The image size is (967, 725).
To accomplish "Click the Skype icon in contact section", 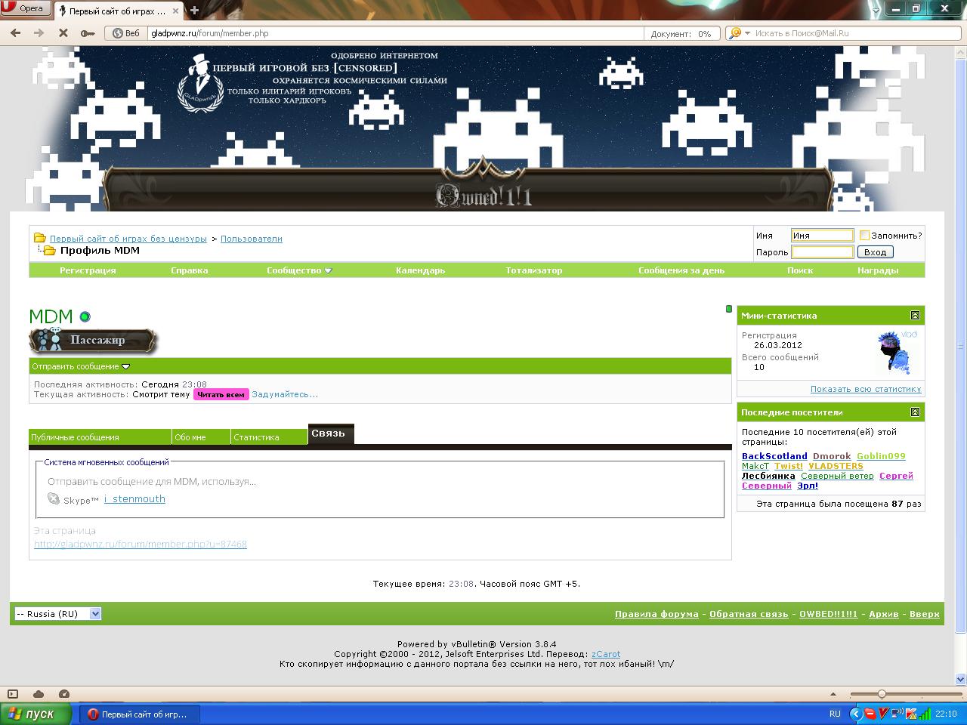I will [x=54, y=498].
